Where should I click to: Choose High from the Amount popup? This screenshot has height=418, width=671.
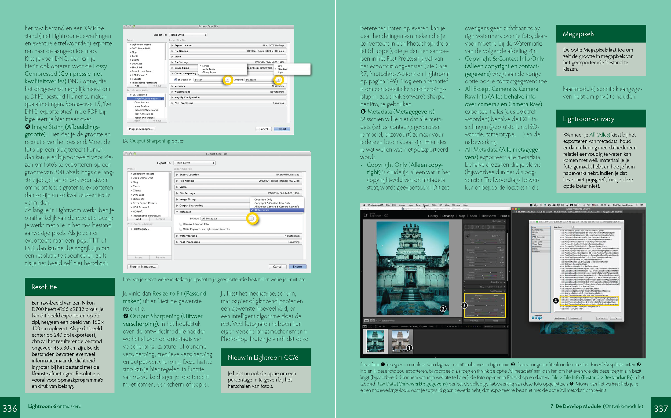[x=280, y=72]
